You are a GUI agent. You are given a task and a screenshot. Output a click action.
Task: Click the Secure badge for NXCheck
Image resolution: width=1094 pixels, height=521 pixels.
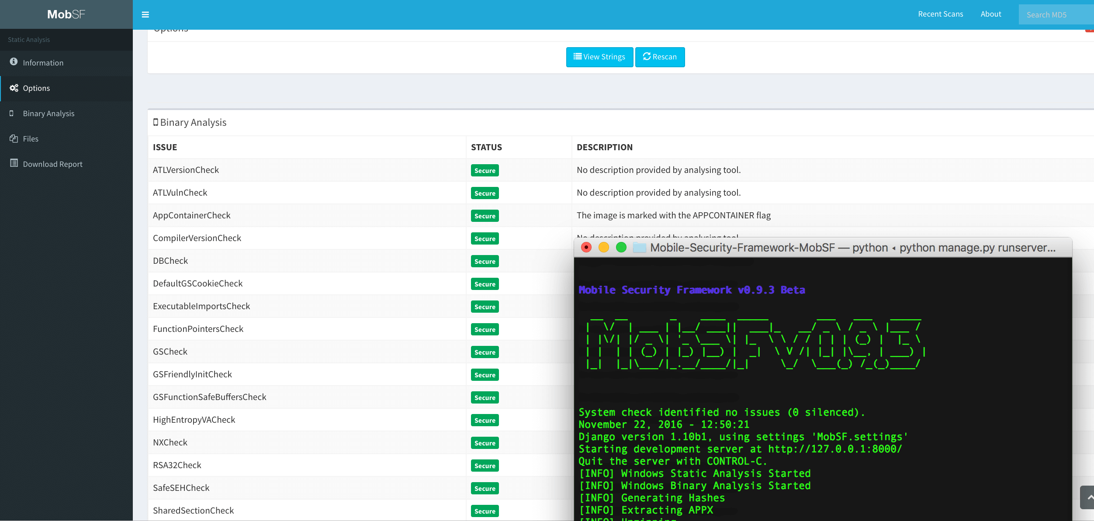tap(485, 443)
